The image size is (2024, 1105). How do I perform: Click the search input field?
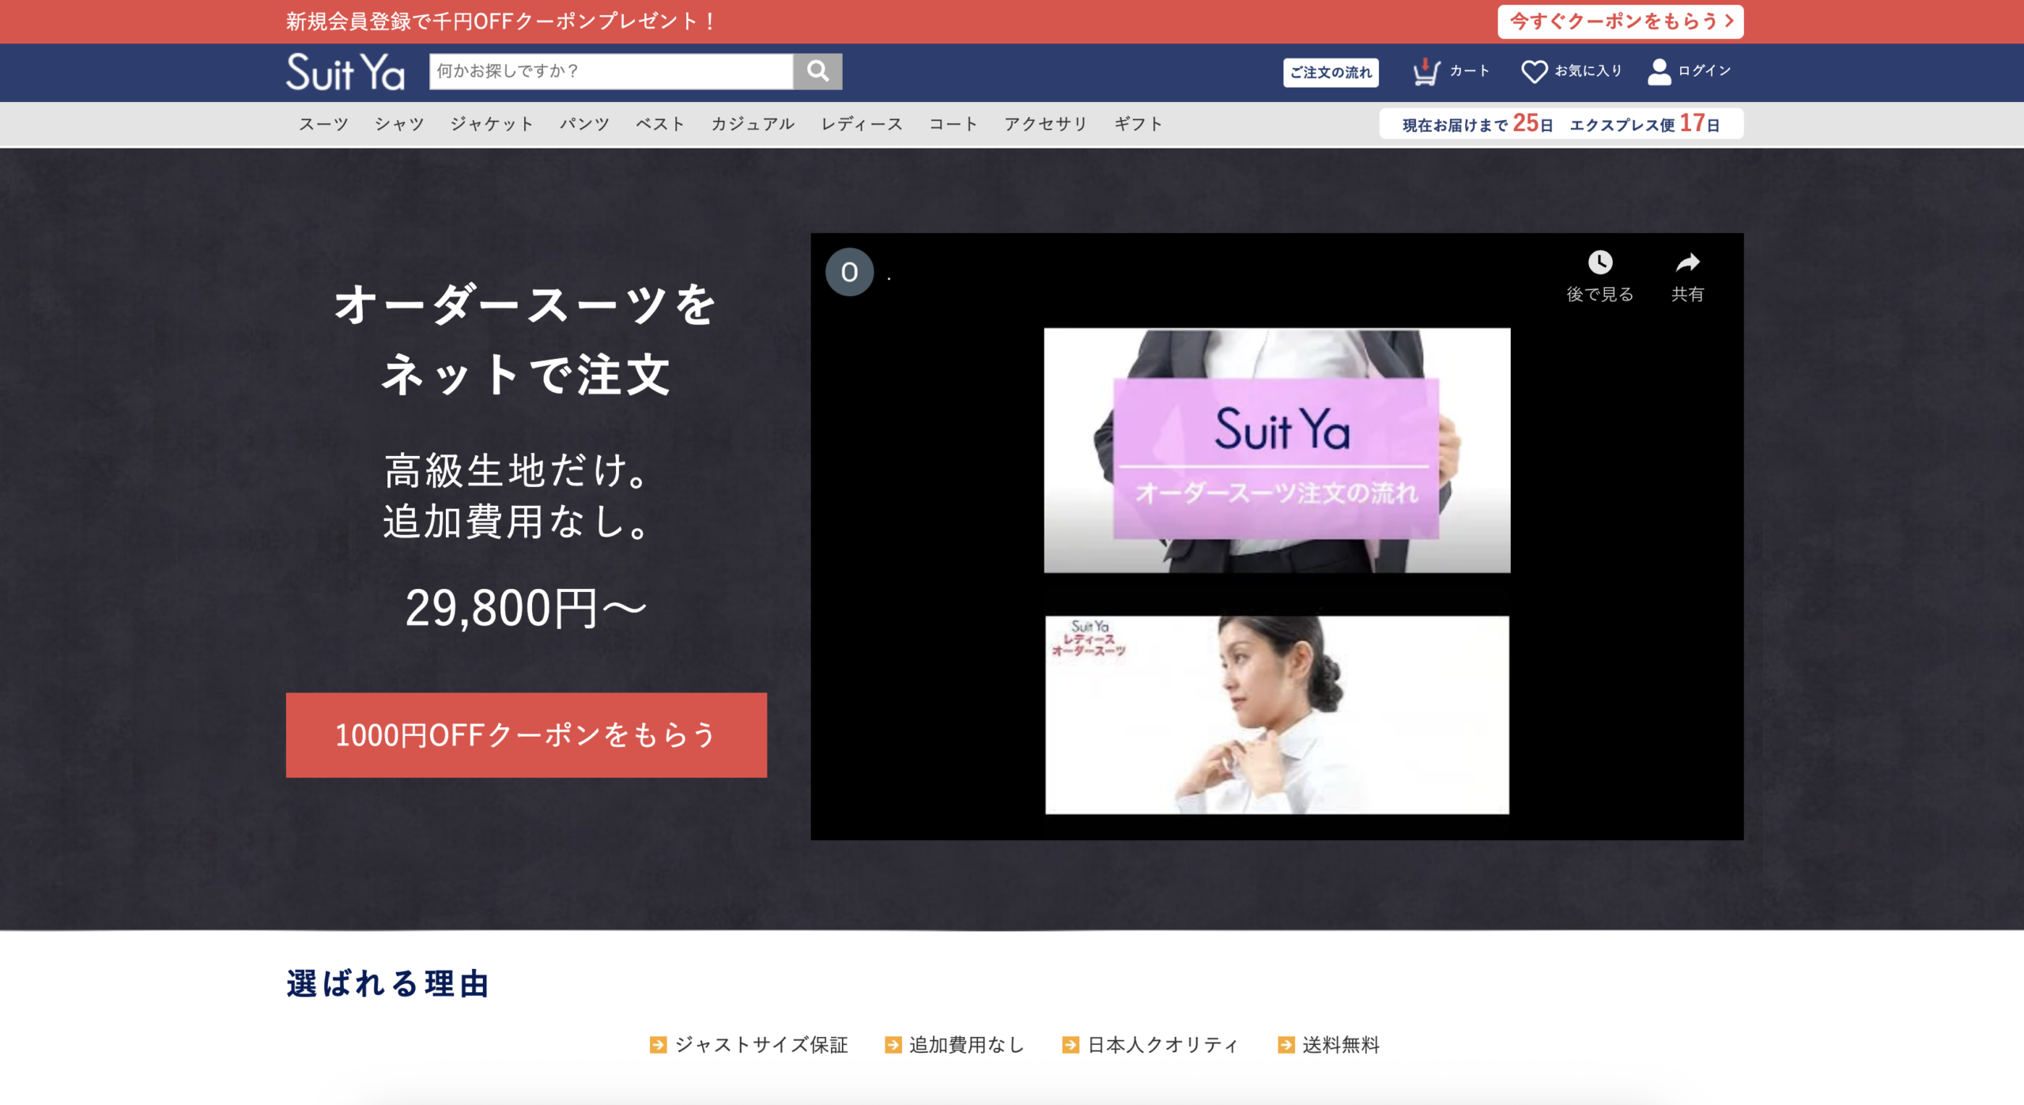(610, 71)
